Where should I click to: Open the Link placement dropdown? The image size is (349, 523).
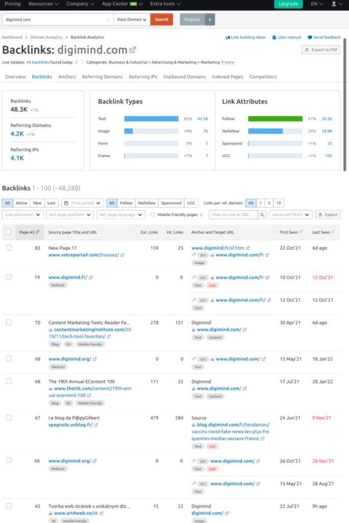click(x=22, y=215)
